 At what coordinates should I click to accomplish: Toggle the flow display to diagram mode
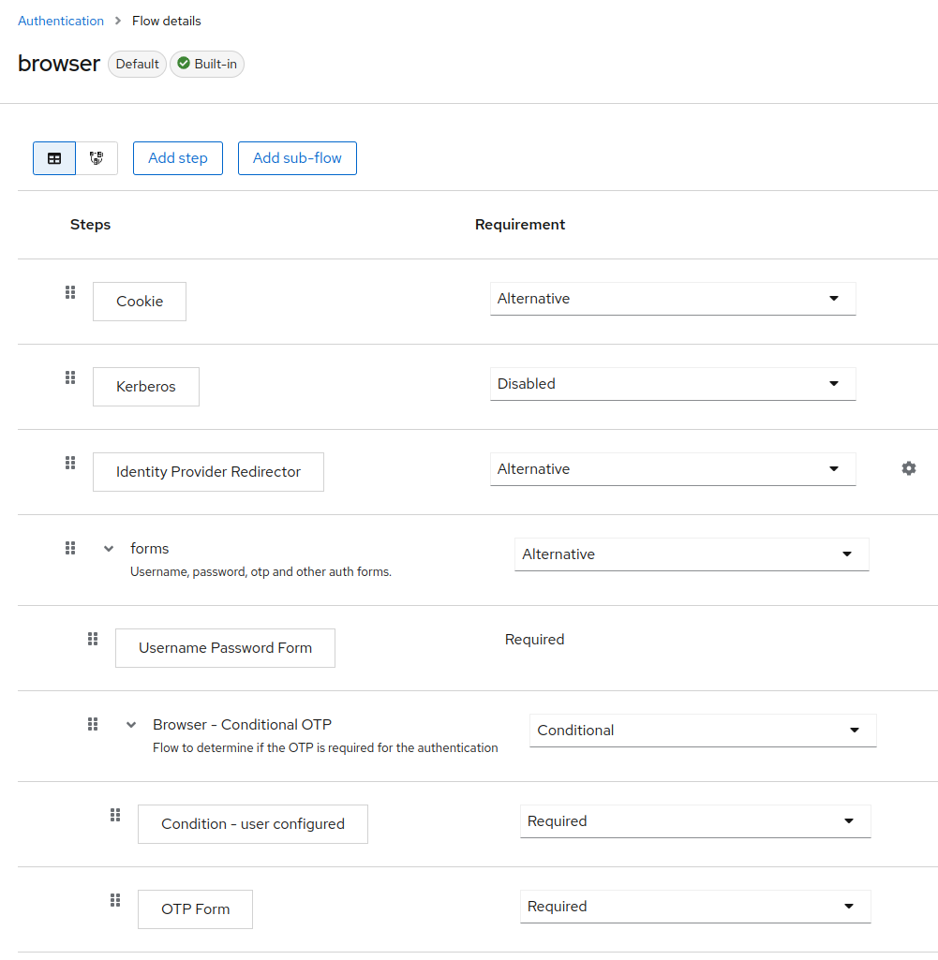(97, 158)
